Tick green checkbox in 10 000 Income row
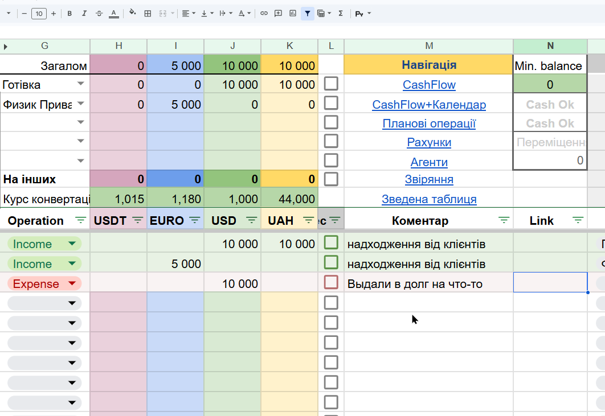 (331, 242)
